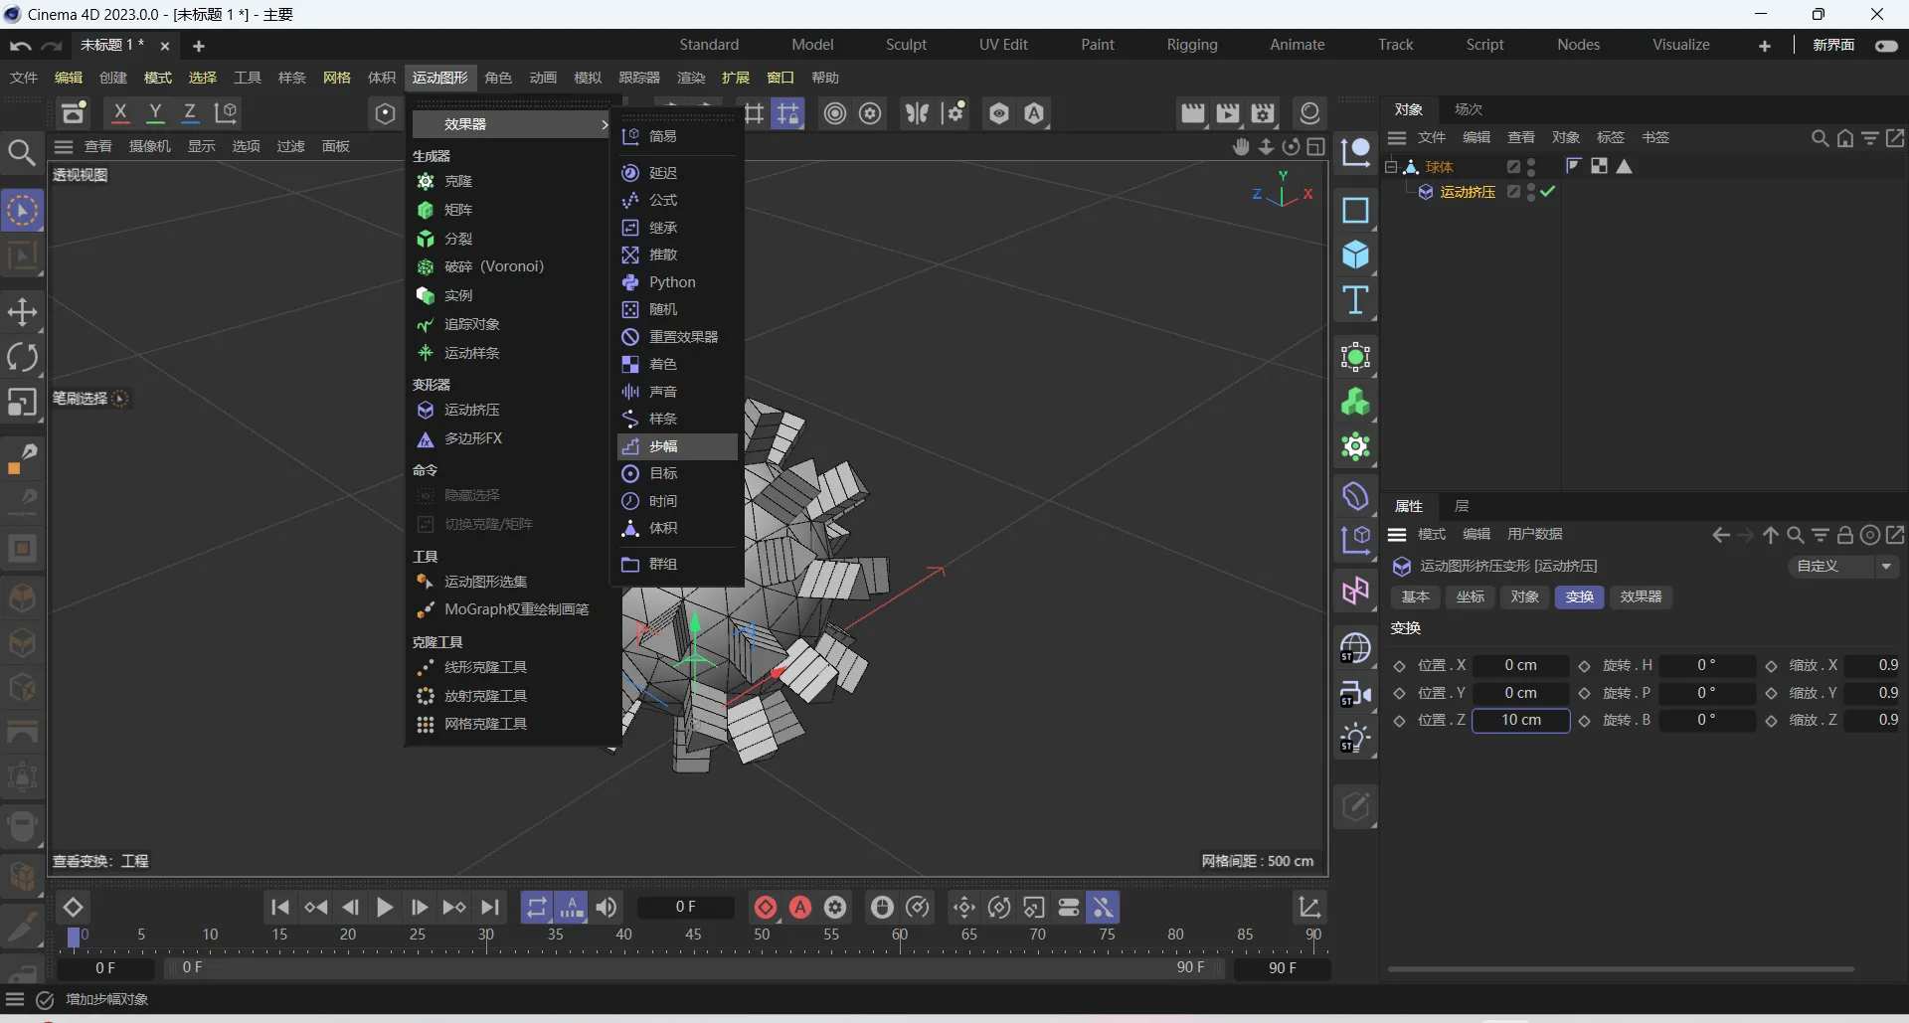Click the Cube primitive icon
The image size is (1909, 1023).
[1355, 256]
